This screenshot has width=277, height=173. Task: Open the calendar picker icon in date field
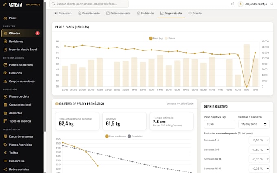pyautogui.click(x=265, y=124)
